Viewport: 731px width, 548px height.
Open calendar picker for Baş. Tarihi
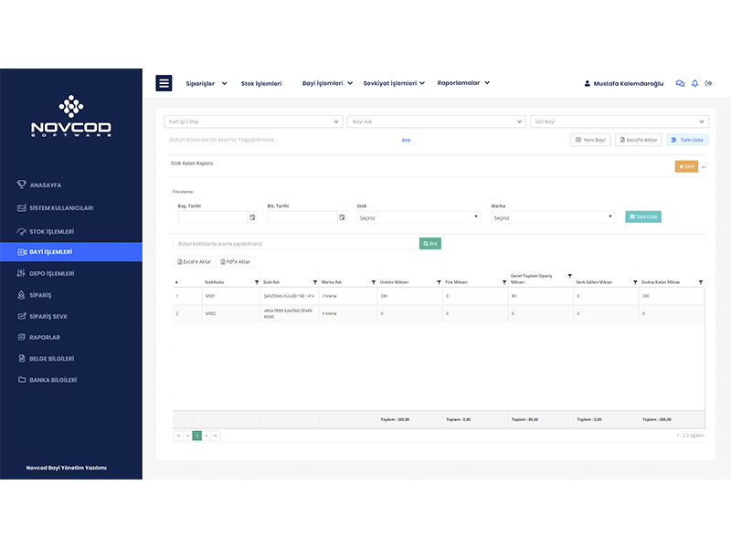(253, 217)
